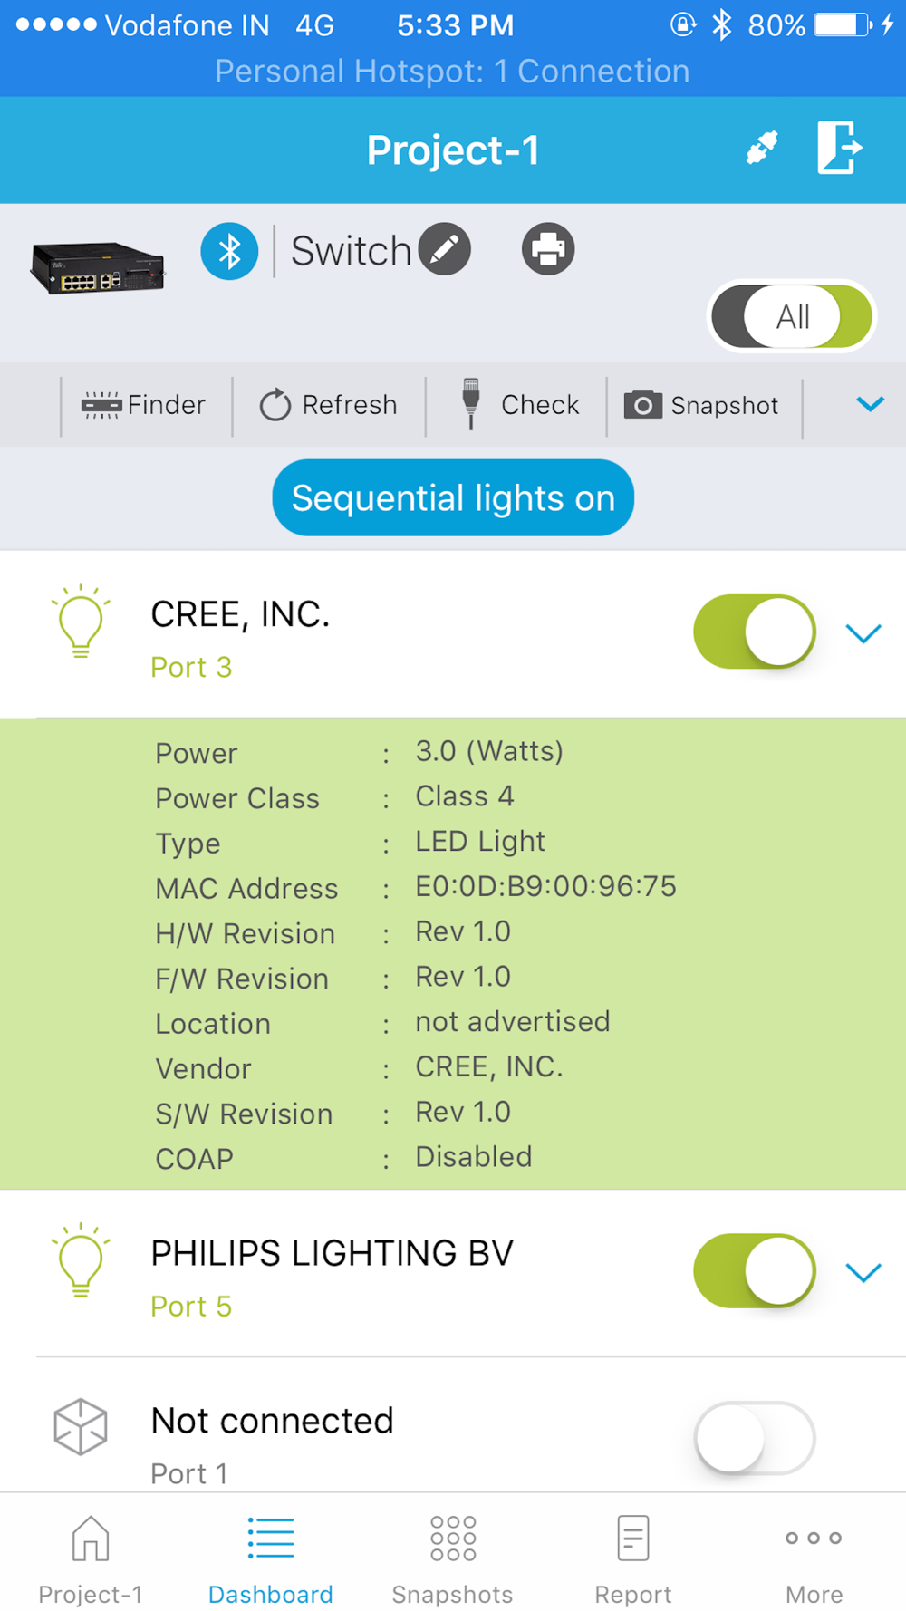Open the Finder tool
The image size is (906, 1611).
point(145,405)
